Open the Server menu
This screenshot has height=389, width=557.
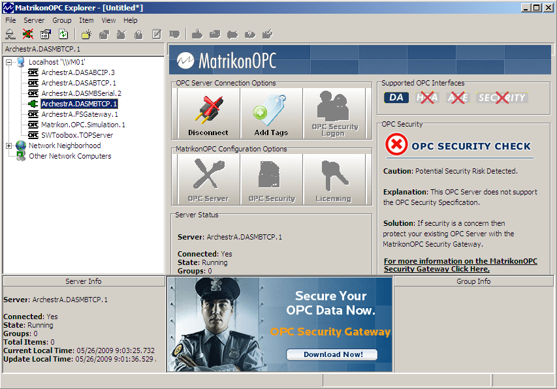(34, 20)
